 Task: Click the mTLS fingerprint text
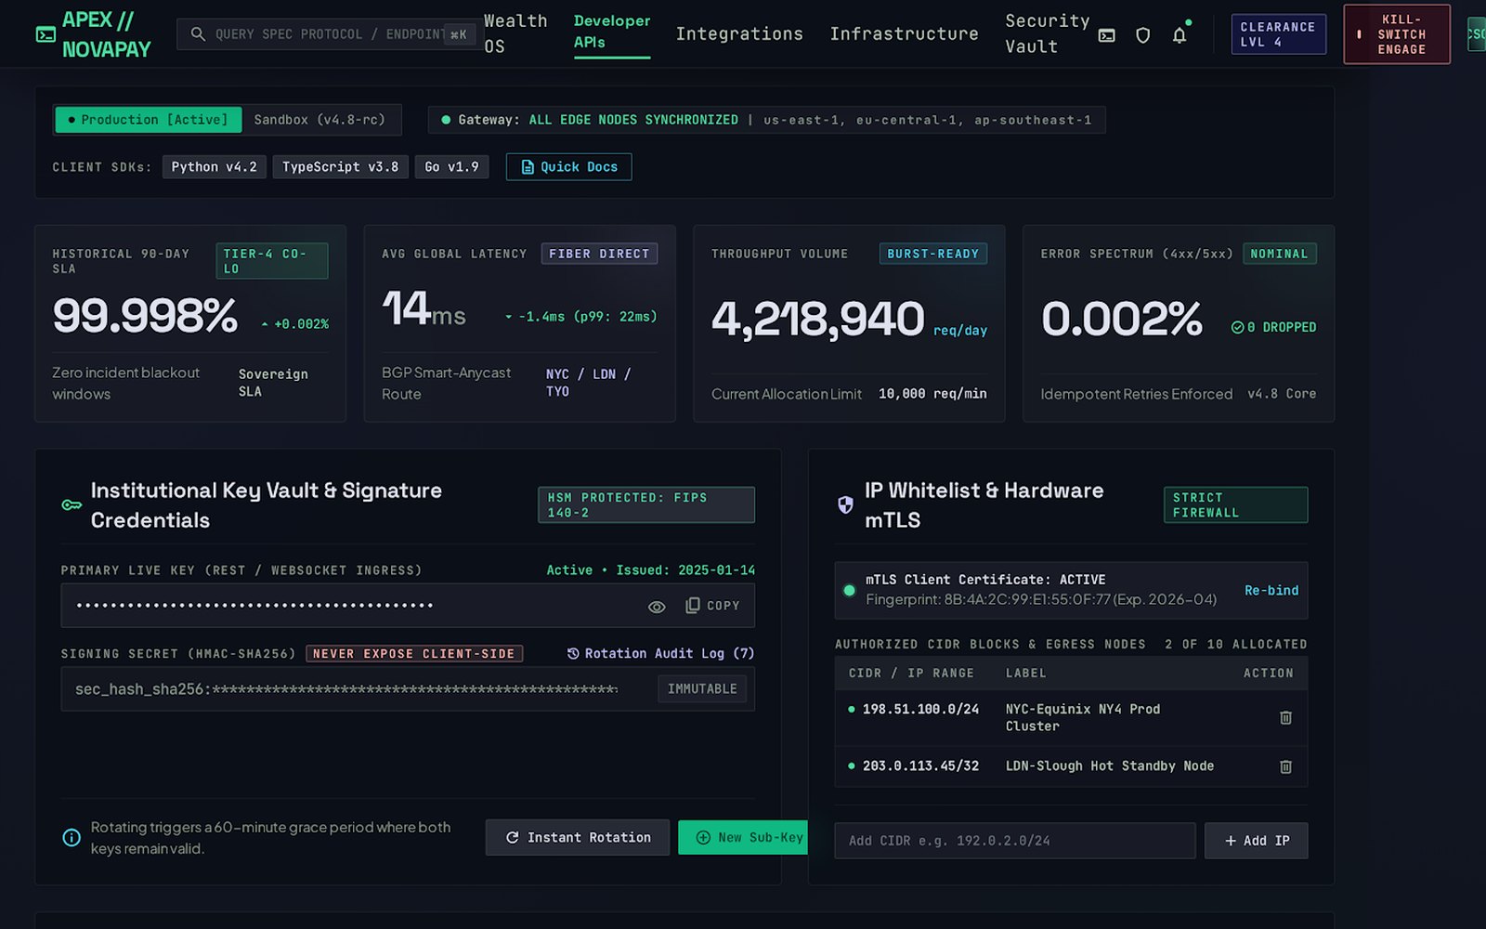click(x=1040, y=600)
